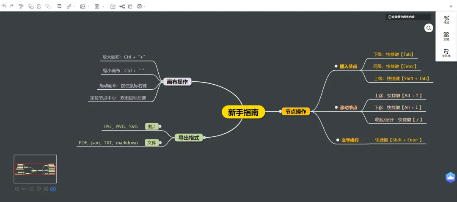457x202 pixels.
Task: Select the format painter tool
Action: [21, 6]
